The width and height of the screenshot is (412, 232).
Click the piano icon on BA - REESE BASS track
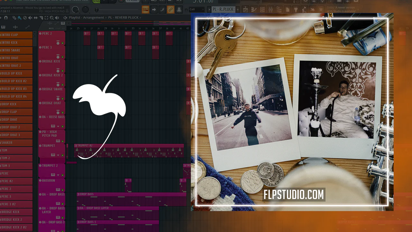pyautogui.click(x=53, y=126)
